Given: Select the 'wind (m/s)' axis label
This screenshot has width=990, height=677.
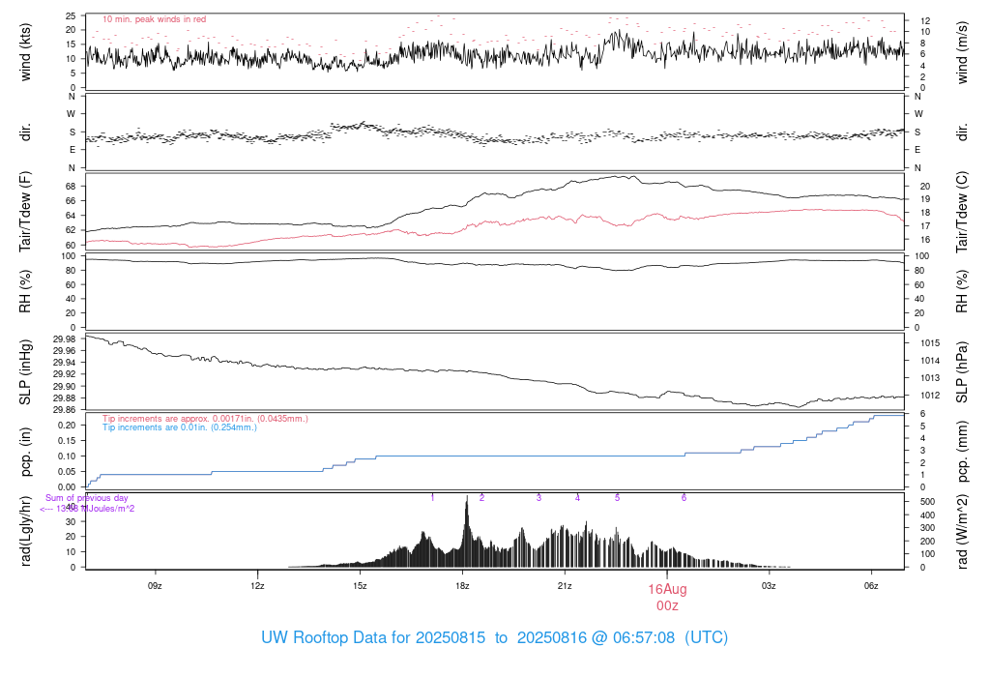Looking at the screenshot, I should coord(962,52).
